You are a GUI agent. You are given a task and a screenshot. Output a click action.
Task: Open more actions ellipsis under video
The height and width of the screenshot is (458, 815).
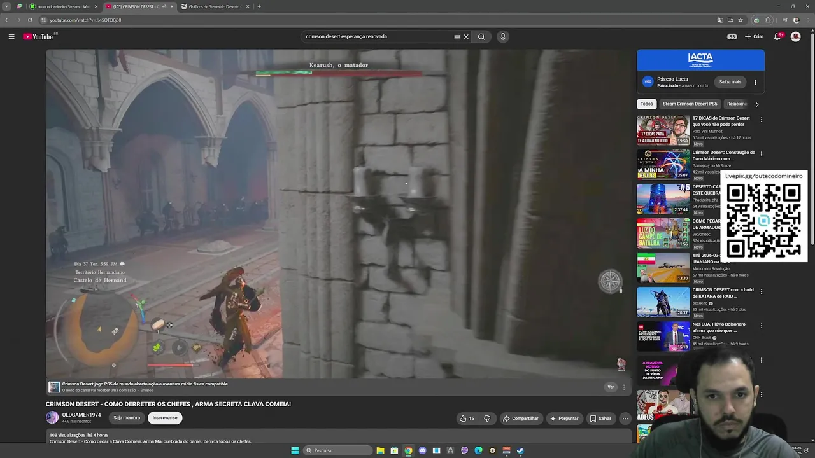pyautogui.click(x=625, y=419)
